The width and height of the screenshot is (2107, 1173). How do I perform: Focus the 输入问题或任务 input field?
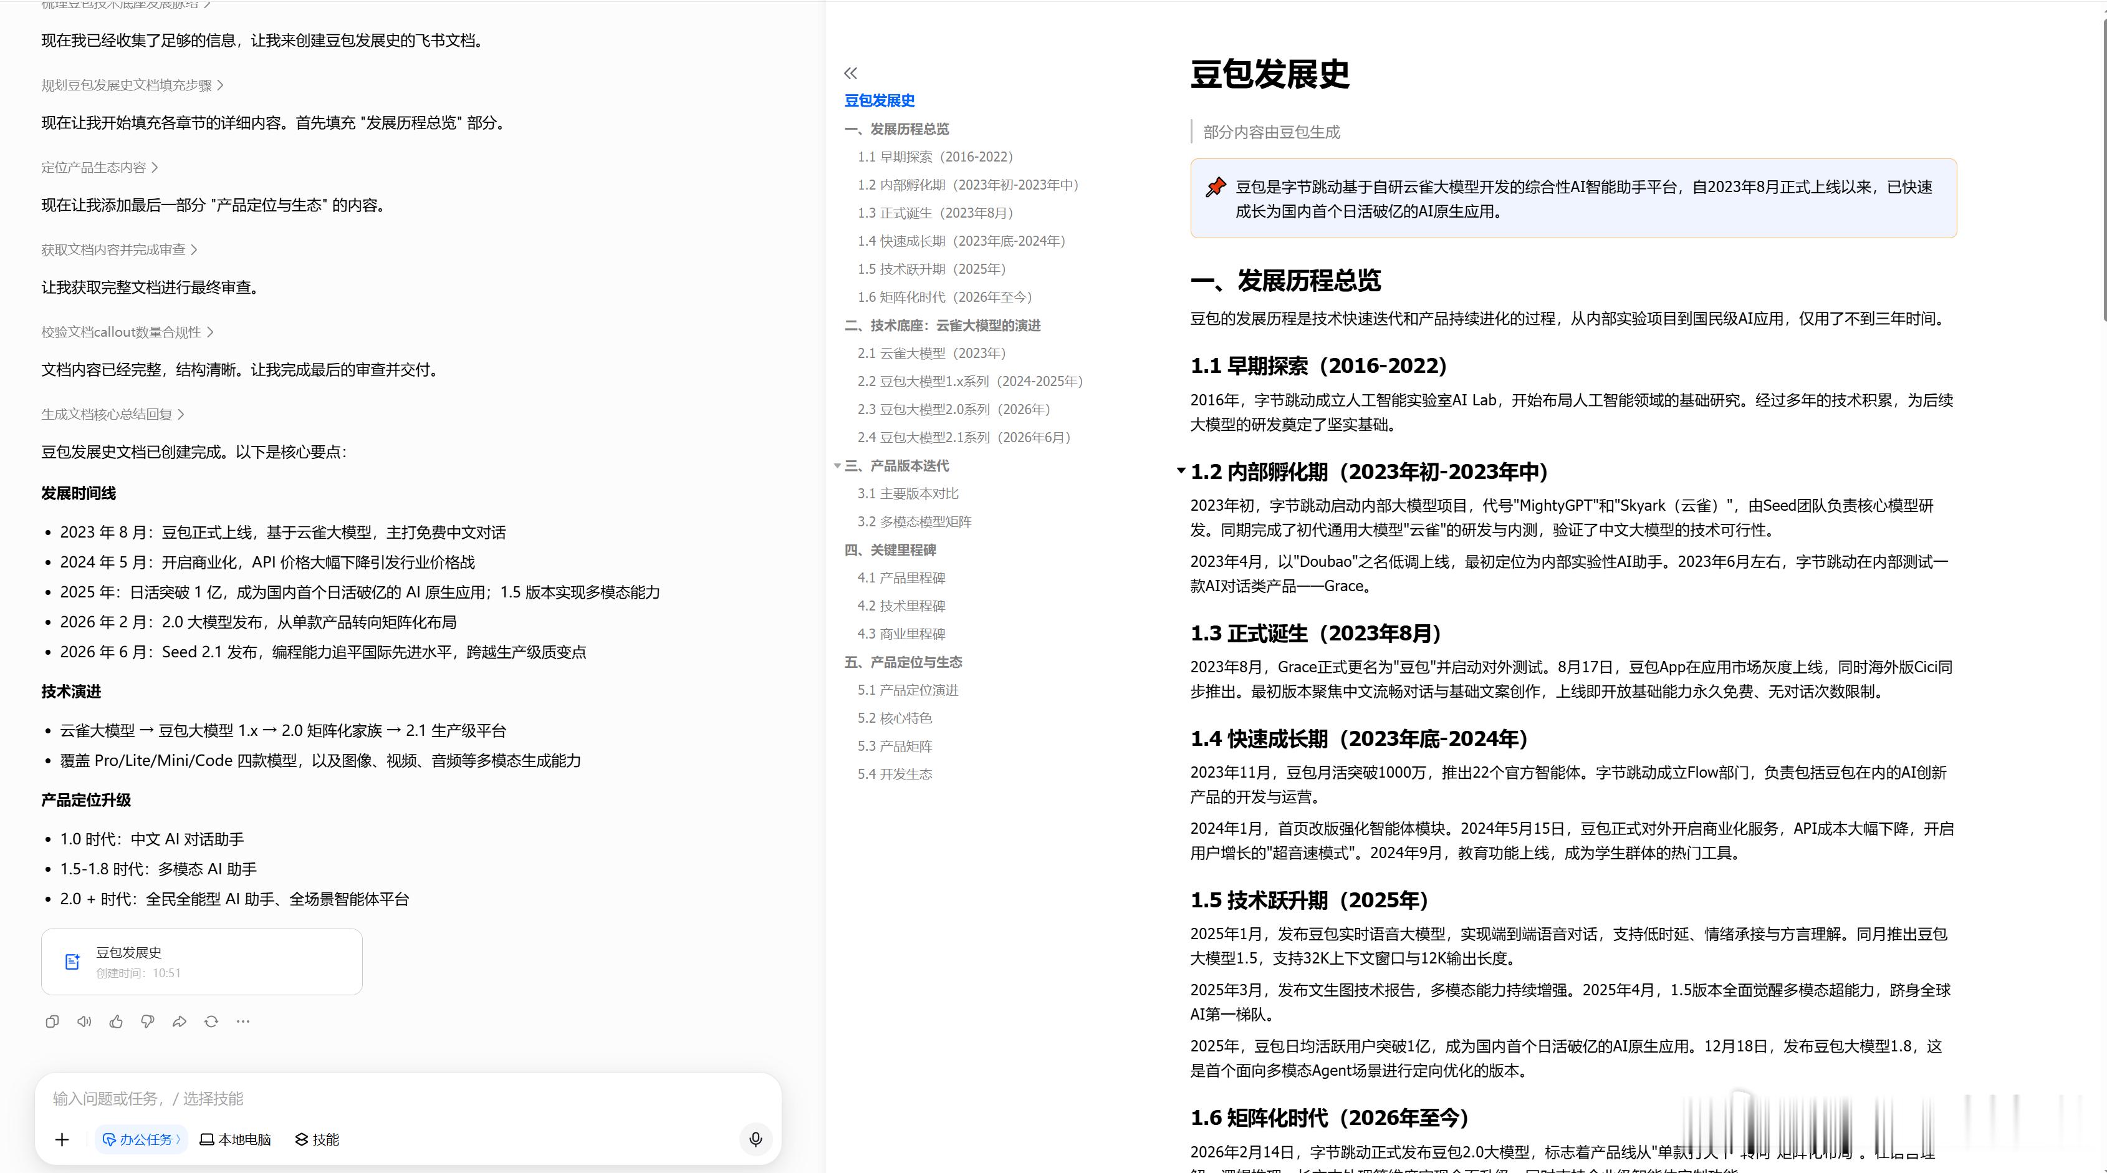(407, 1098)
